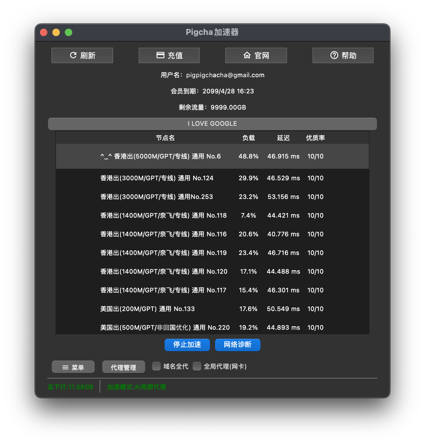Open 网络诊断 network diagnostics
The image size is (425, 444).
pyautogui.click(x=238, y=345)
